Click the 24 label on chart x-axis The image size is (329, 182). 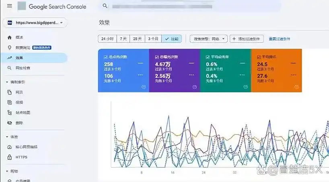(204, 173)
